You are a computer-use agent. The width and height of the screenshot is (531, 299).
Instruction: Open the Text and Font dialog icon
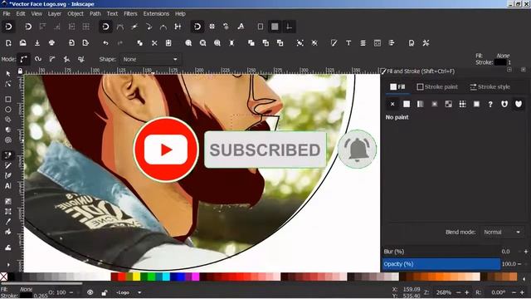click(348, 43)
